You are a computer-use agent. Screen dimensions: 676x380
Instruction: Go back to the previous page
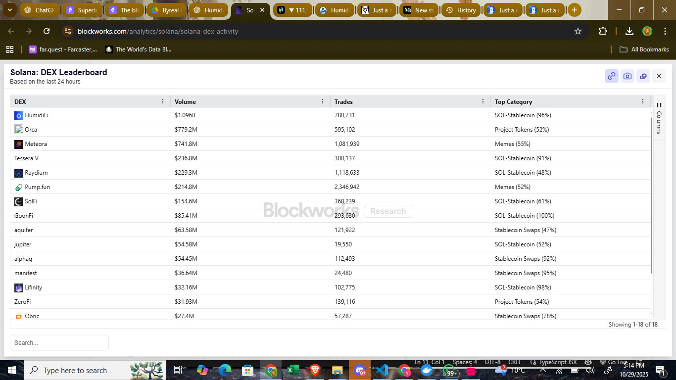click(11, 31)
